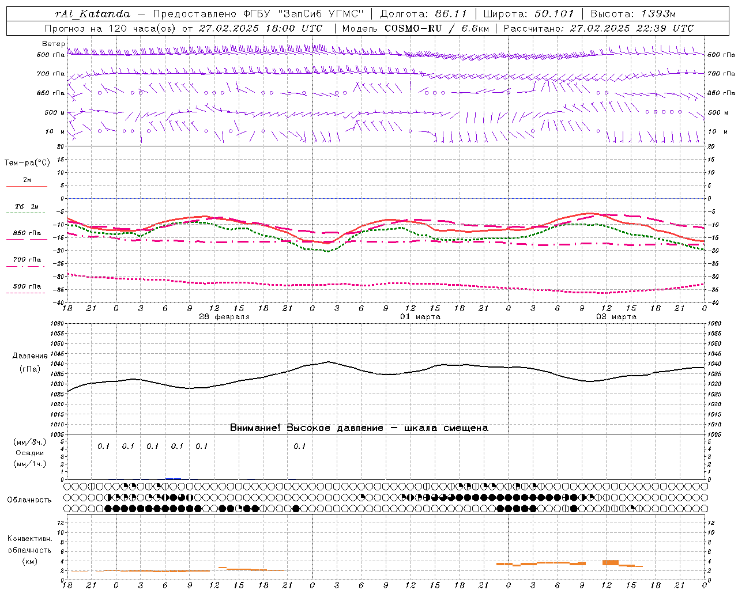Screen dimensions: 738x590
Task: Click the 2м temperature legend entry
Action: click(x=27, y=180)
